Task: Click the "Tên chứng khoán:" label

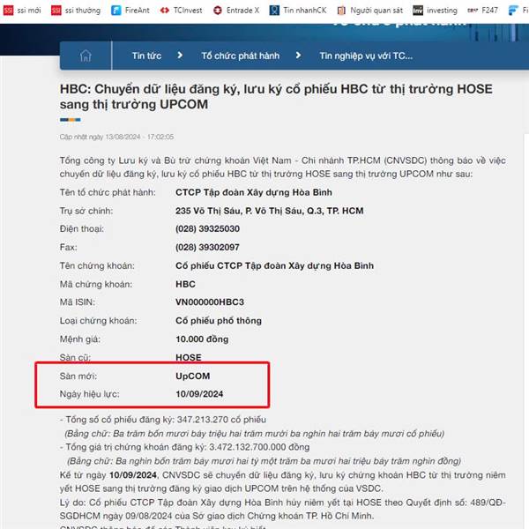Action: click(97, 266)
